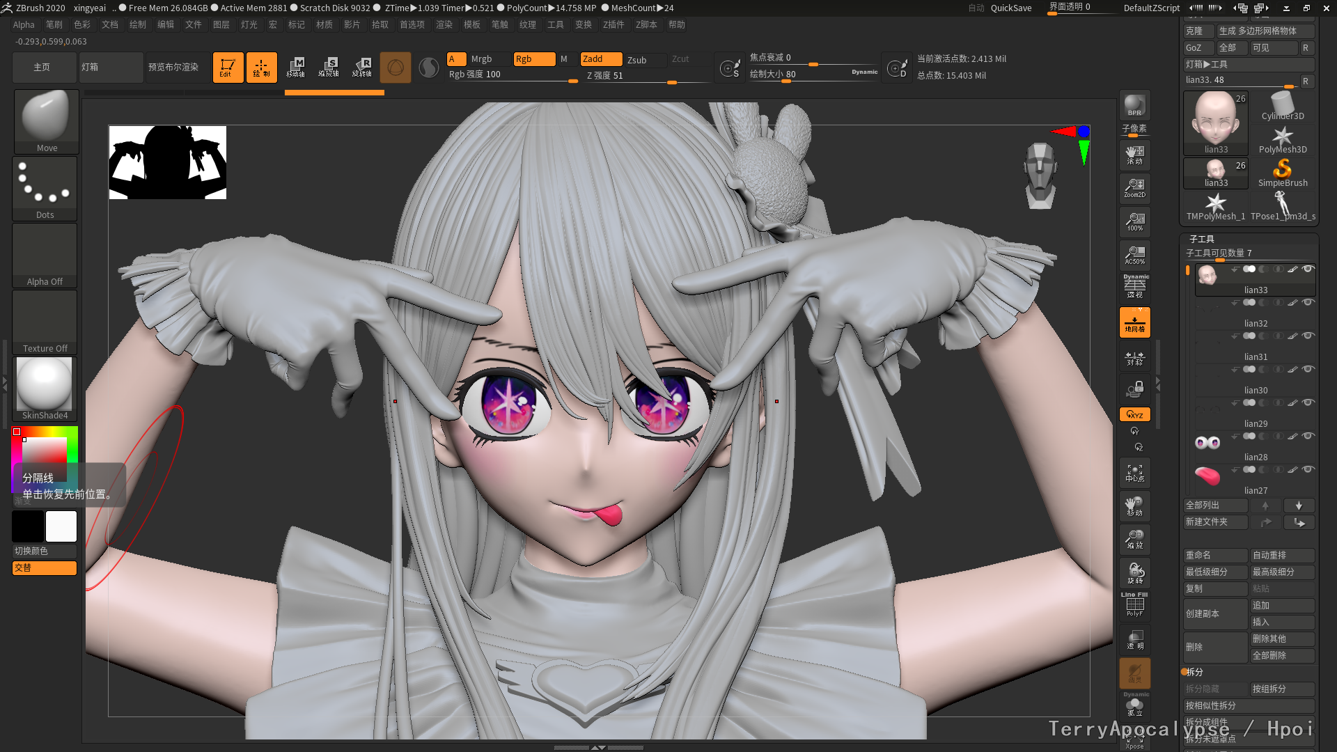Toggle the Floor grid (地网格) button
The width and height of the screenshot is (1337, 752).
pos(1134,322)
